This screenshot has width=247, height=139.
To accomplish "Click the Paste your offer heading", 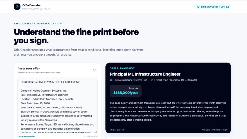I will point(28,69).
